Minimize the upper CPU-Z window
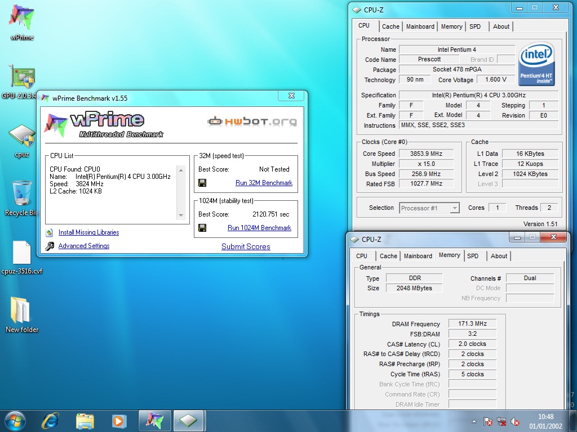Screen dimensions: 577x432 519,8
